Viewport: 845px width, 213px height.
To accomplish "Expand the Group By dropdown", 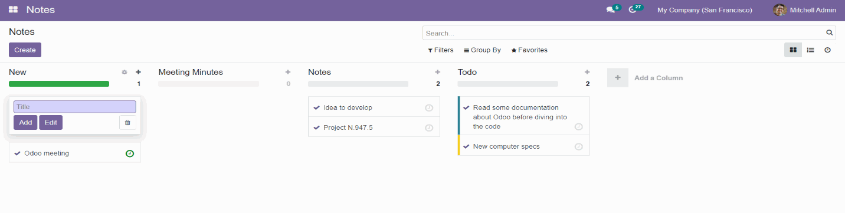I will (482, 50).
